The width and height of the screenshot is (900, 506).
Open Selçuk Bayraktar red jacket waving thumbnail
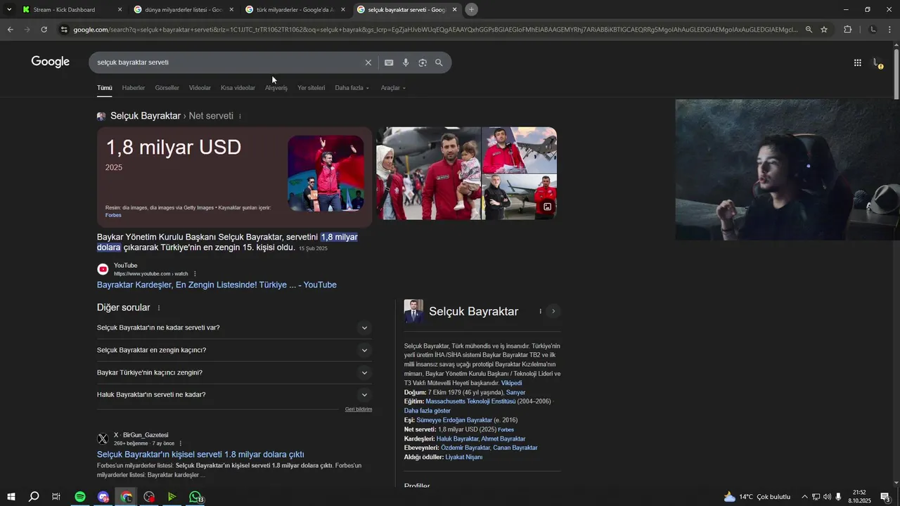326,174
